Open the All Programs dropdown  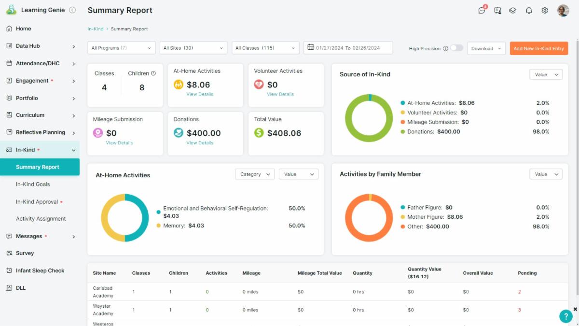pyautogui.click(x=122, y=48)
